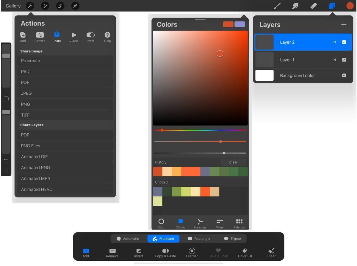
Task: Share layers as PNG Files
Action: 65,146
